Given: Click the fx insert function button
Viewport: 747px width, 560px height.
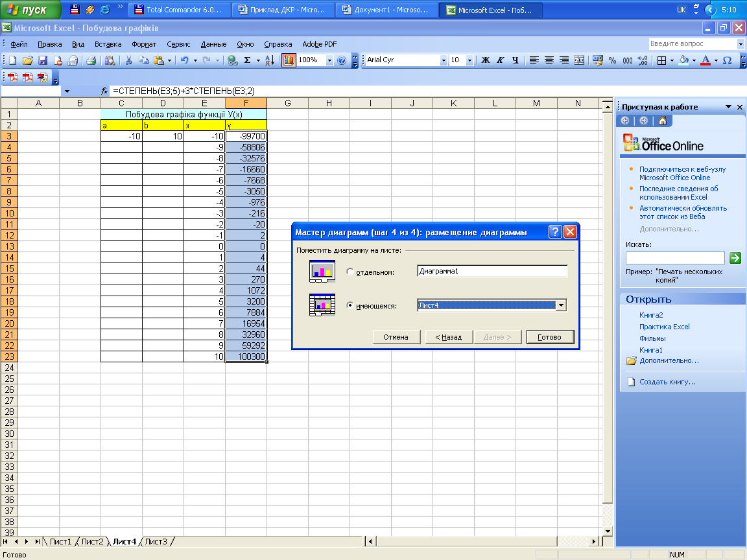Looking at the screenshot, I should coord(104,91).
